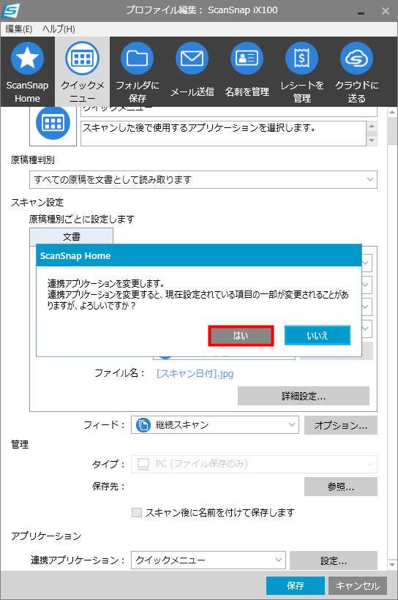
Task: Open the ヘルプ(H) menu
Action: coord(59,29)
